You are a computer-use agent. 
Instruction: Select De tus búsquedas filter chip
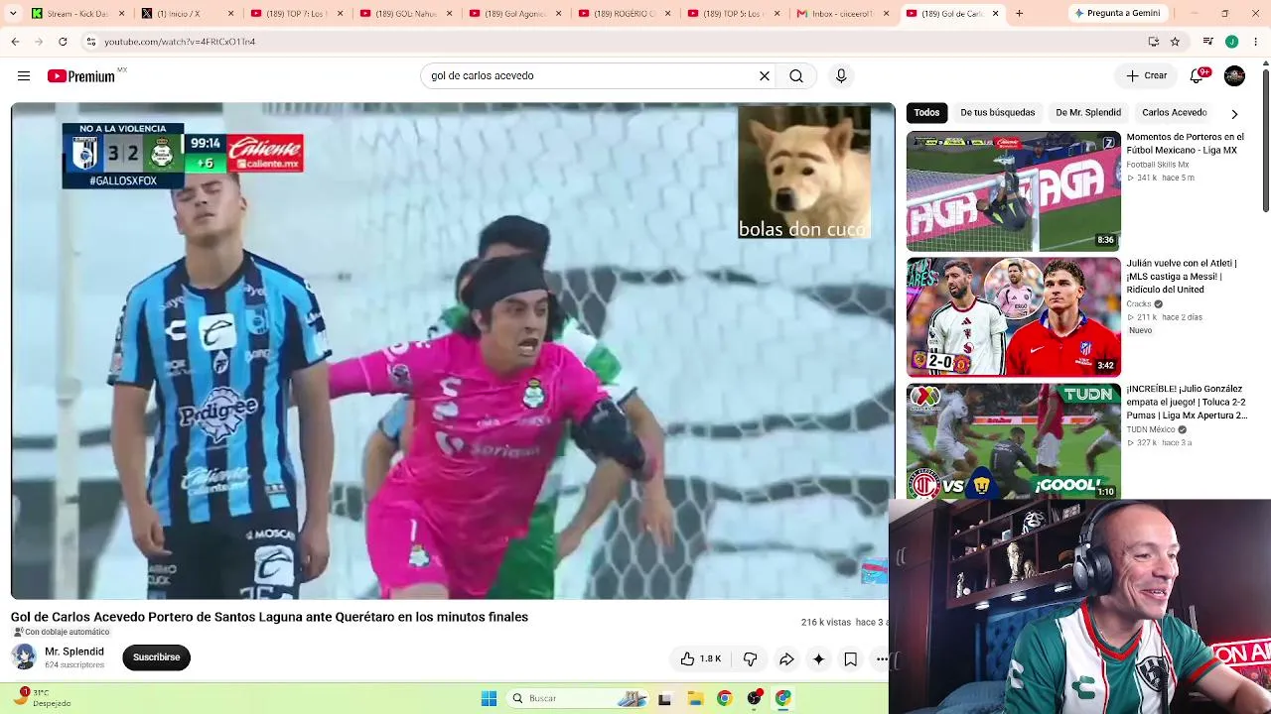pos(997,112)
